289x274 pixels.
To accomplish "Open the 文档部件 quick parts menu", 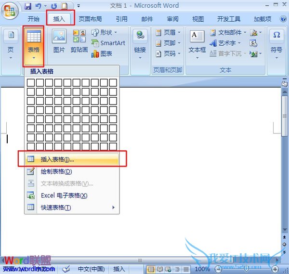I will 228,33.
